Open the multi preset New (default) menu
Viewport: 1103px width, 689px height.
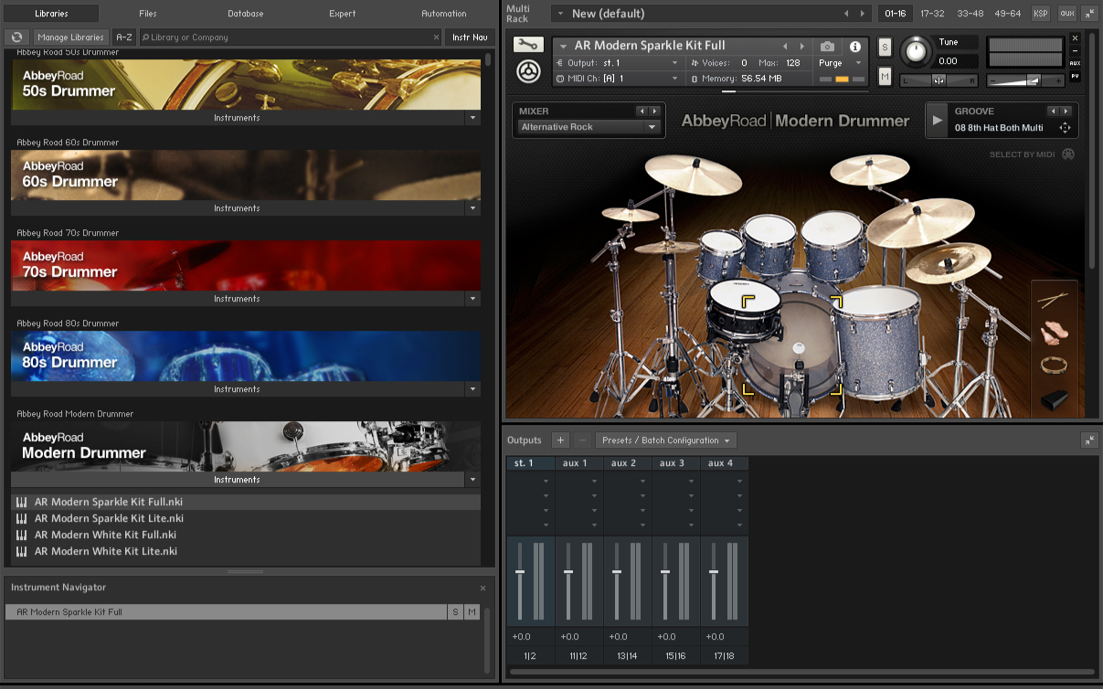click(713, 14)
